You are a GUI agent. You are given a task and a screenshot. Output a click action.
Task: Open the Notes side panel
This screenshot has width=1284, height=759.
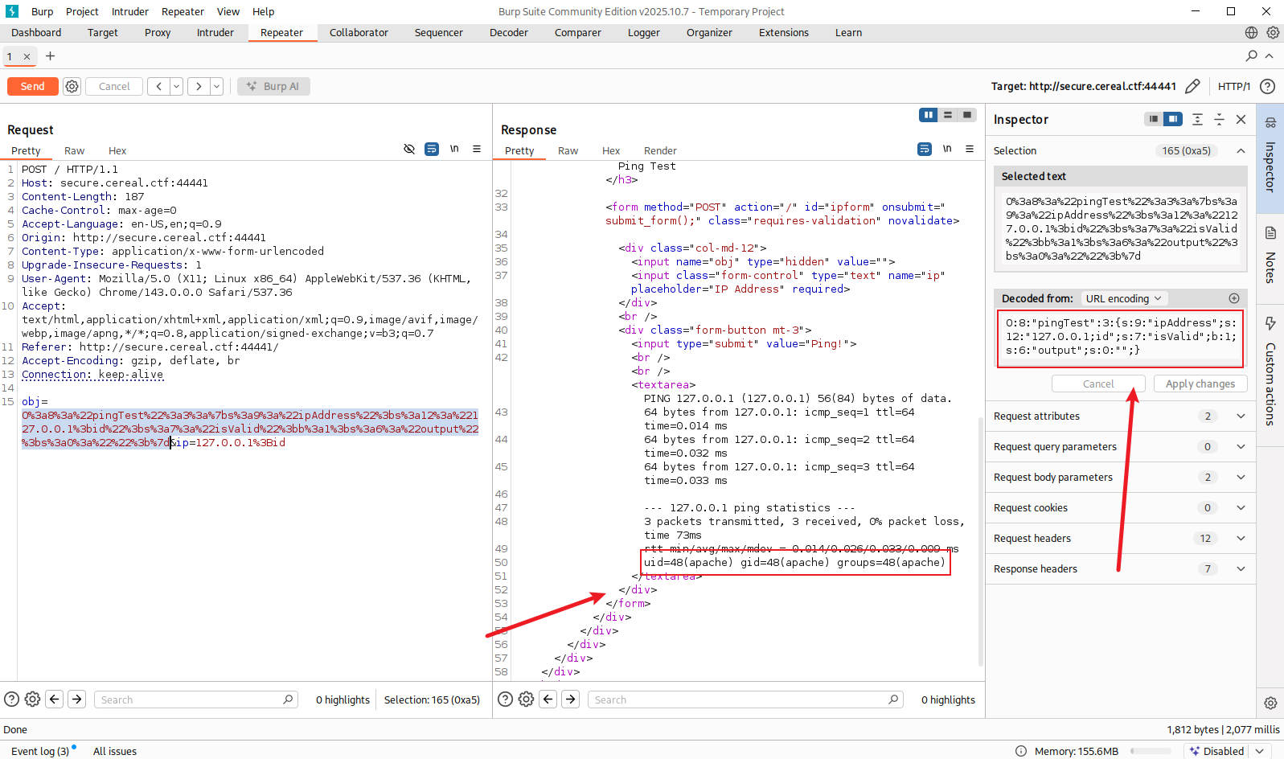(x=1270, y=256)
